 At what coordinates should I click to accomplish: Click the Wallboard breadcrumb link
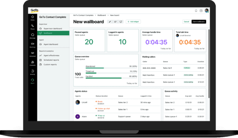pos(101,15)
